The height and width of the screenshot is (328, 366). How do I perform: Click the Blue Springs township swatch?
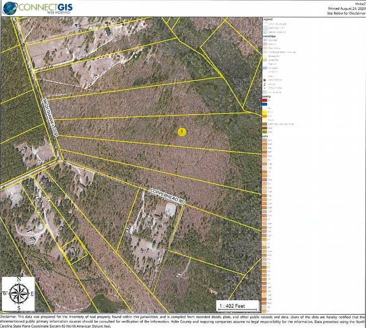tap(265, 48)
